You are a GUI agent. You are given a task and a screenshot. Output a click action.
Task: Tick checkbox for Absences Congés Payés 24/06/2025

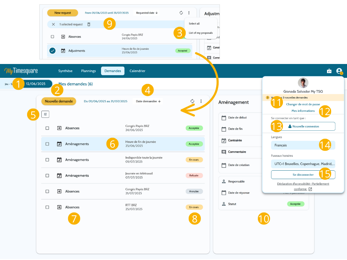tap(47, 128)
